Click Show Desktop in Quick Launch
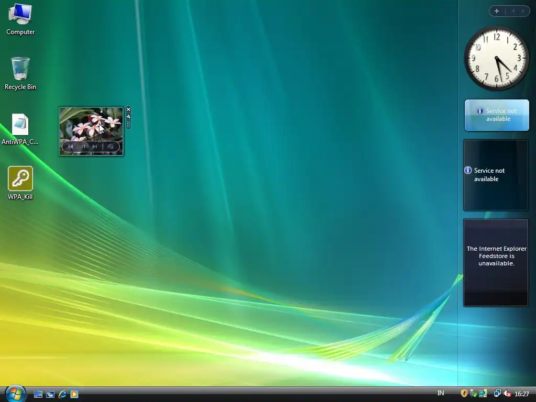Screen dimensions: 536x402 point(38,394)
